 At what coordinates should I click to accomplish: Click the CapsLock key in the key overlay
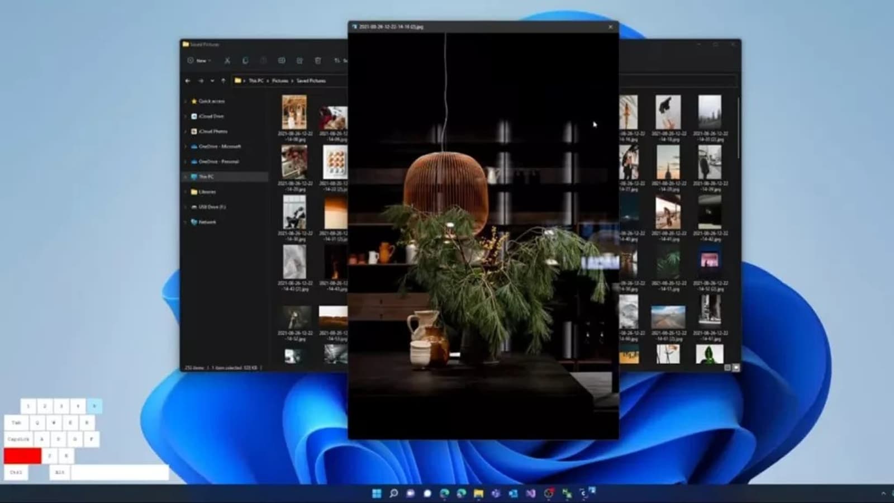(x=18, y=439)
